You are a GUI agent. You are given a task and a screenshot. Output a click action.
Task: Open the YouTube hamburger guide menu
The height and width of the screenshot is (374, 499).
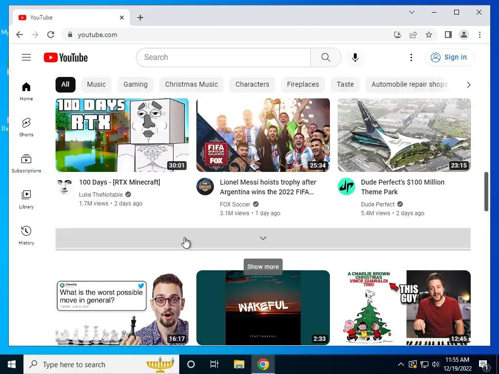(x=26, y=57)
